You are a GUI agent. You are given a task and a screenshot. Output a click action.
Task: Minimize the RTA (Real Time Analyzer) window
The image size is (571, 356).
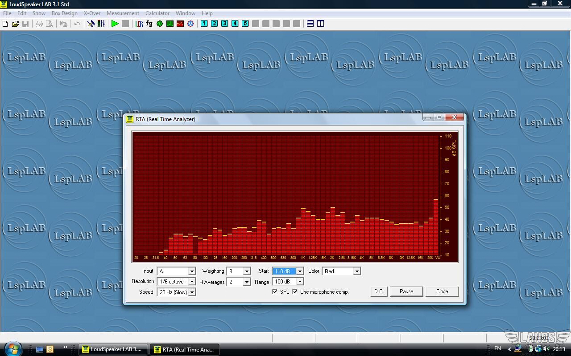point(428,117)
